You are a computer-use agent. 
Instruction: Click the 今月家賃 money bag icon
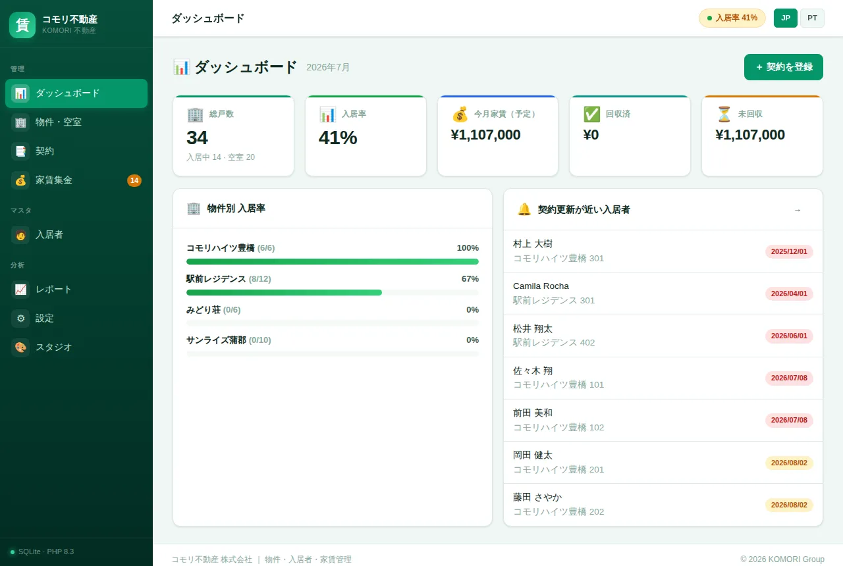(x=460, y=115)
